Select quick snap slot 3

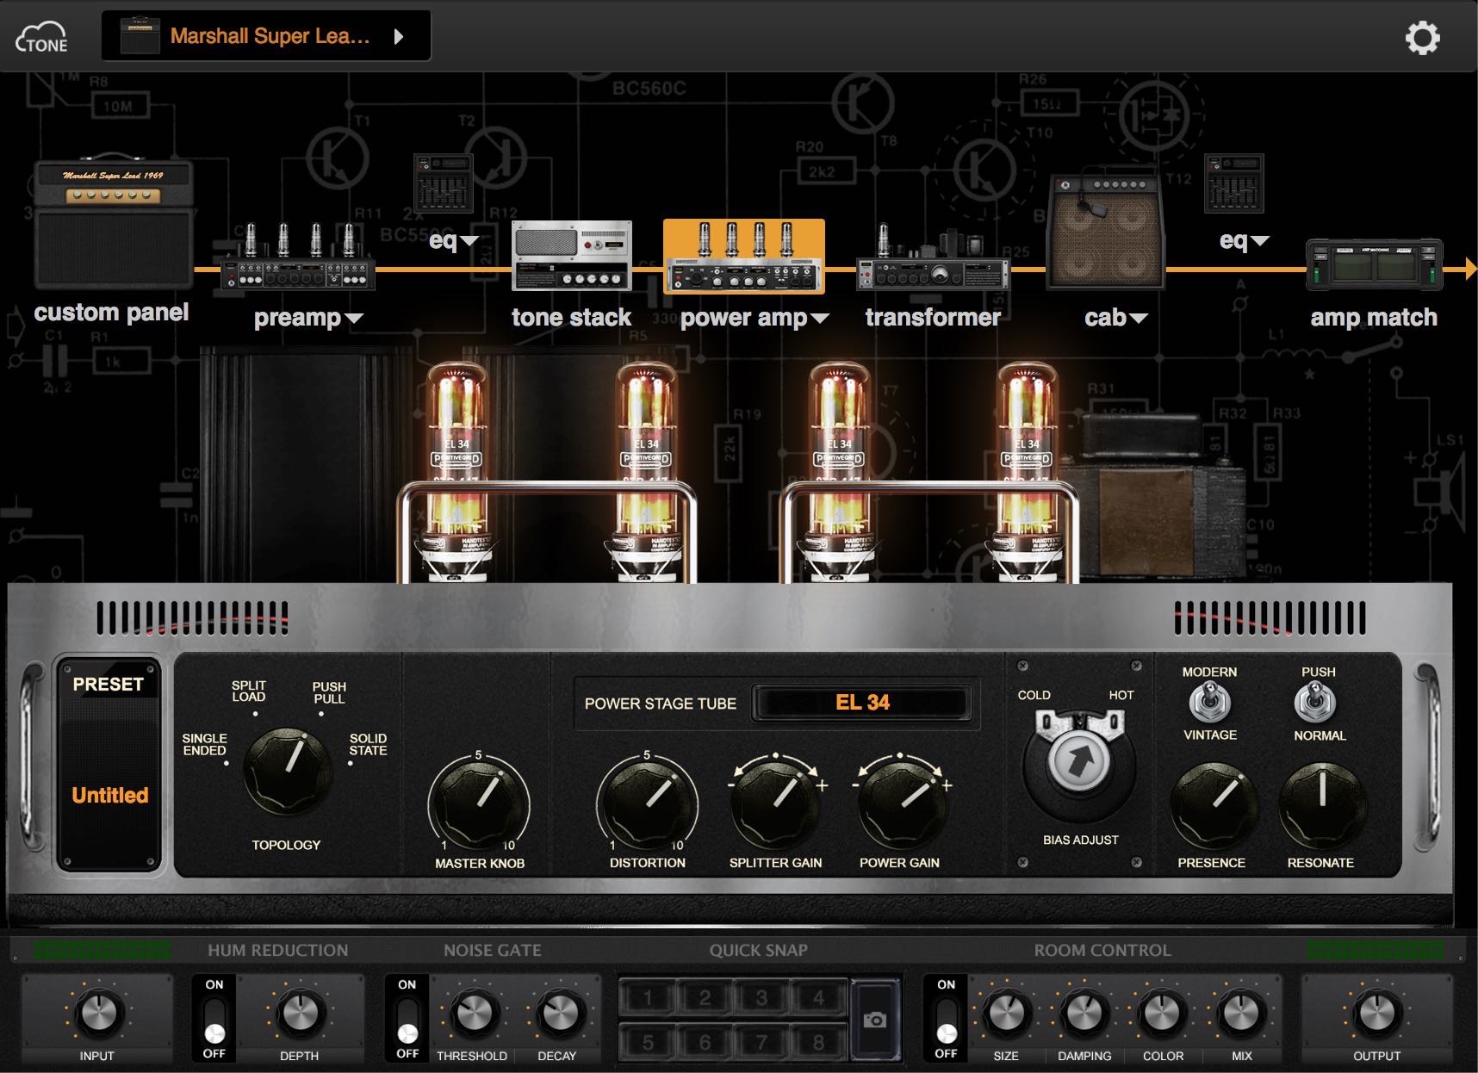coord(761,998)
